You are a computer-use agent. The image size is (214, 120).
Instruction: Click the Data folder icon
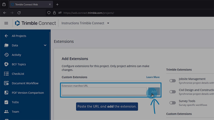pyautogui.click(x=6, y=45)
